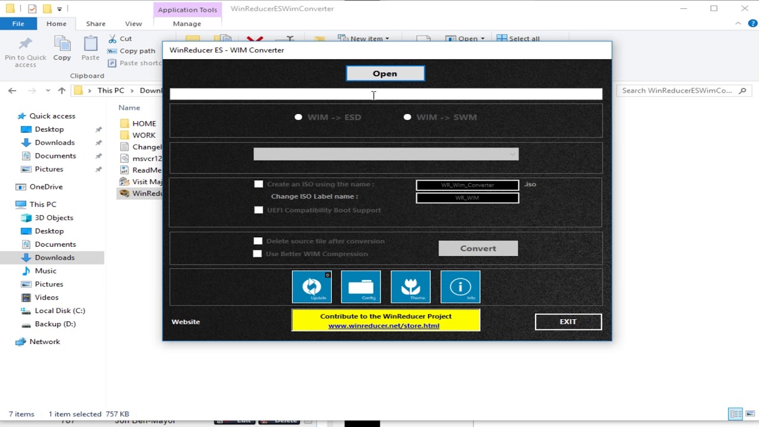The image size is (759, 427).
Task: Select This PC in navigation pane
Action: click(43, 205)
